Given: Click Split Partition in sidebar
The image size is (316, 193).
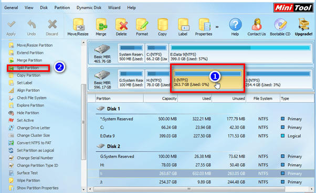Looking at the screenshot, I should pyautogui.click(x=28, y=68).
